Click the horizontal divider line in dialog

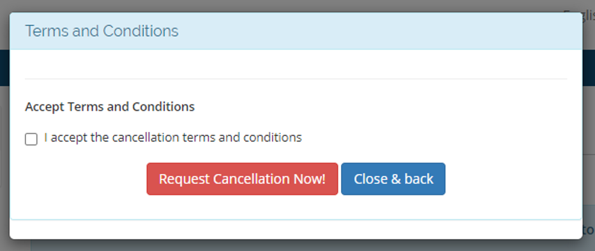(296, 79)
